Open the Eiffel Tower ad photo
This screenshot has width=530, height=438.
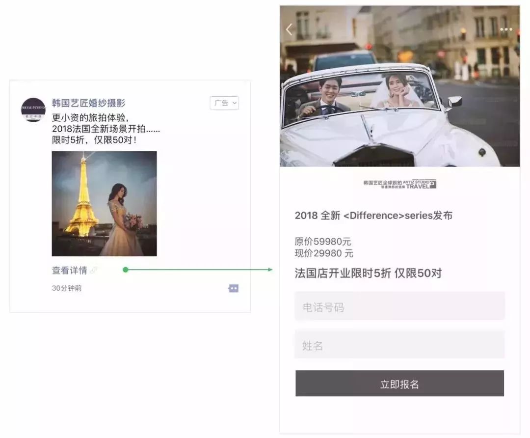pos(104,204)
